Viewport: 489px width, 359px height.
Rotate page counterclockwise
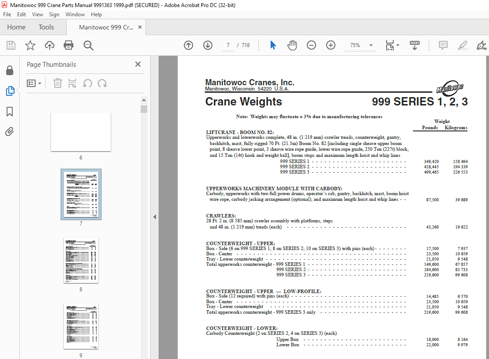pos(87,83)
